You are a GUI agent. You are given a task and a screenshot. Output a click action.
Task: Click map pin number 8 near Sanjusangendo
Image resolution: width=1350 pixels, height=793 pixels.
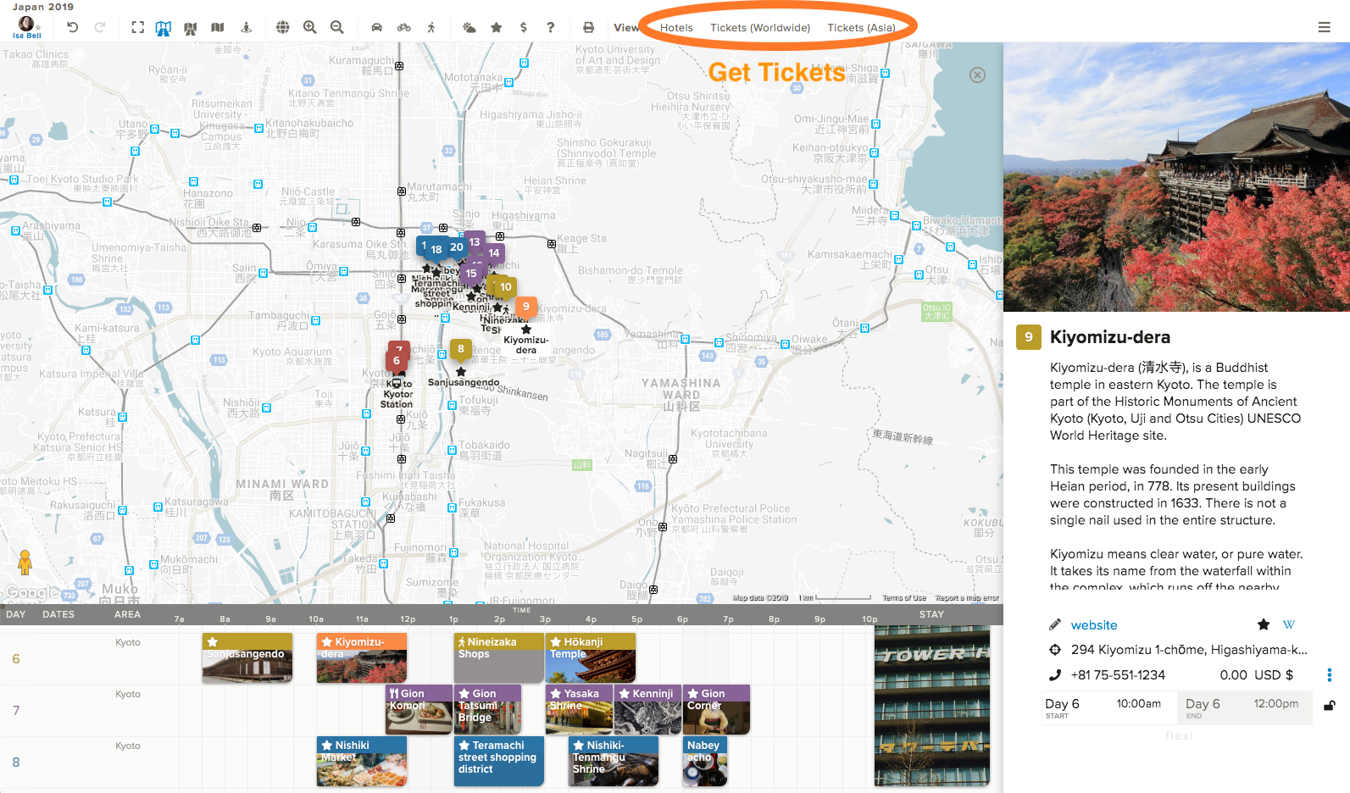461,349
